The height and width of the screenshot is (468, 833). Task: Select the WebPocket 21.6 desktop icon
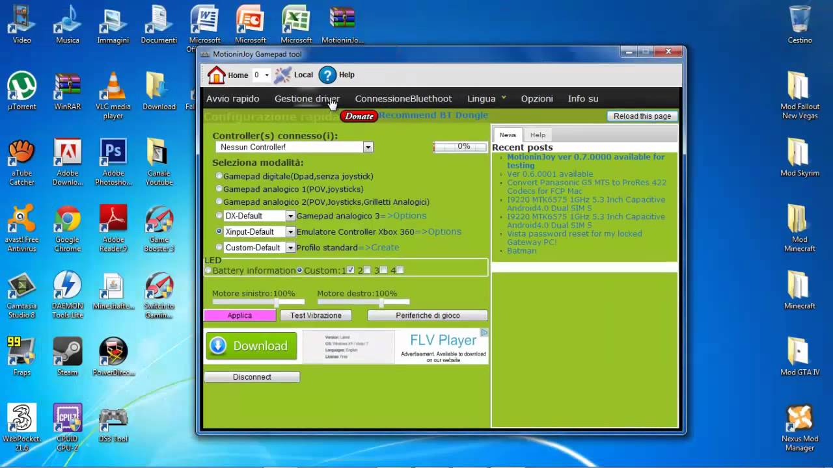tap(21, 427)
